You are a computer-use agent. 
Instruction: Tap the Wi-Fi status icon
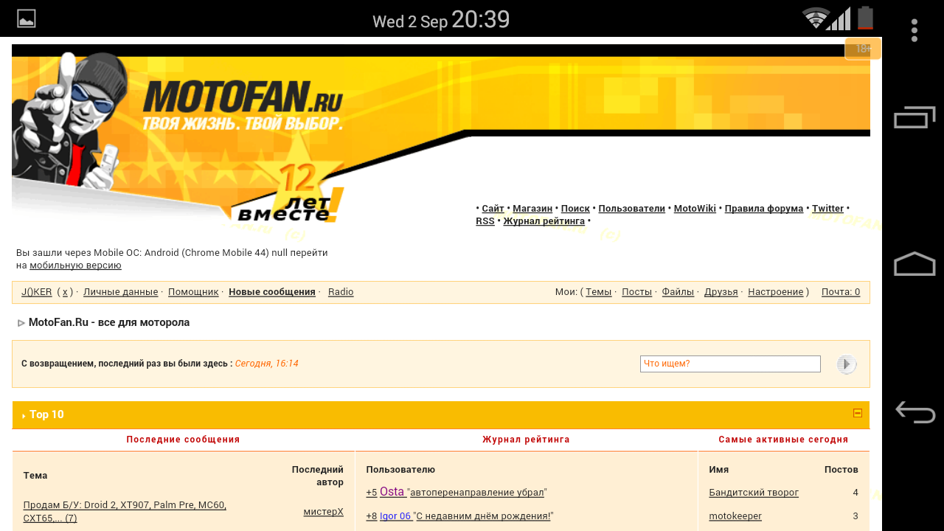816,18
